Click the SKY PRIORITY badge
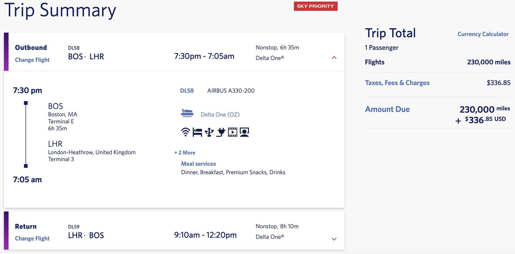This screenshot has width=515, height=254. coord(315,6)
